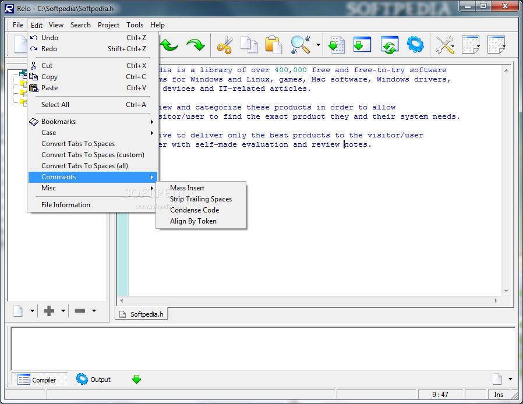Click the first dotted sheet toolbar icon
523x404 pixels.
coord(471,45)
